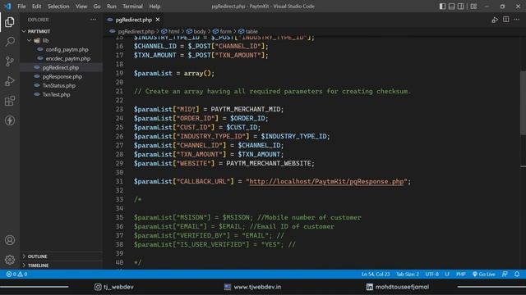This screenshot has width=526, height=295.
Task: Click line number 31 in gutter
Action: point(119,182)
